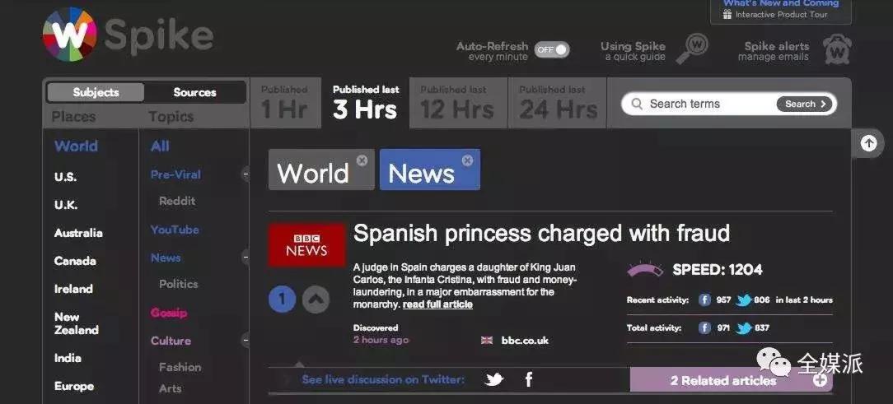The height and width of the screenshot is (404, 893).
Task: Click the read full article link
Action: click(437, 304)
